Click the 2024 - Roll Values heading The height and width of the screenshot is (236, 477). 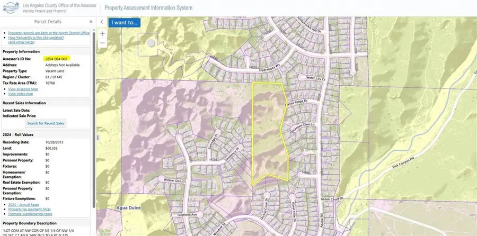click(18, 134)
